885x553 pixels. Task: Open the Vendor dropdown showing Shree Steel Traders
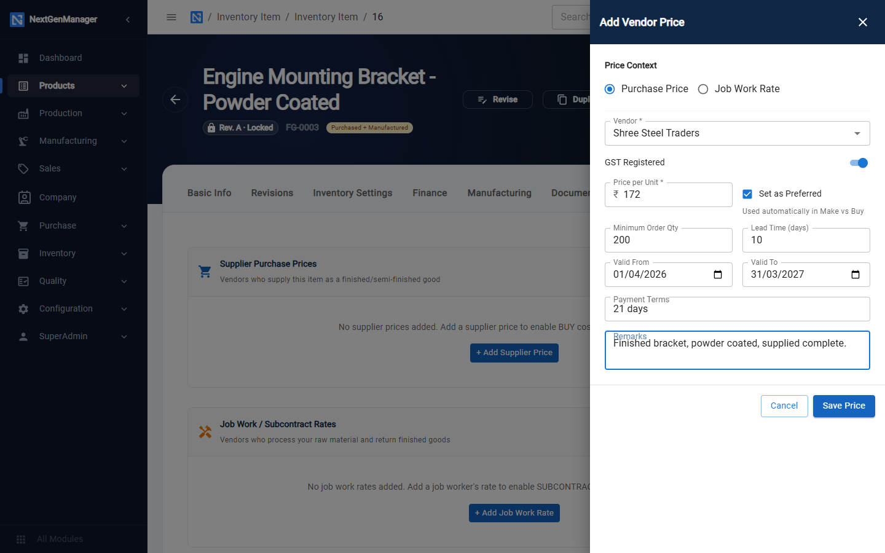tap(737, 133)
